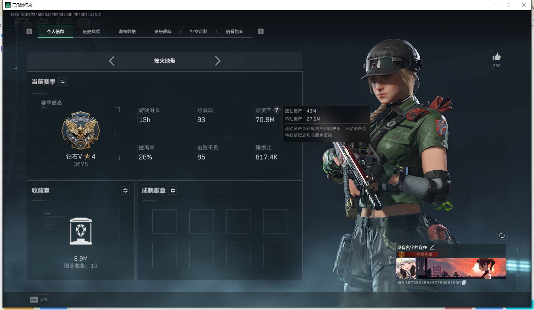
Task: Click the 击败干员 85 value
Action: tap(201, 157)
